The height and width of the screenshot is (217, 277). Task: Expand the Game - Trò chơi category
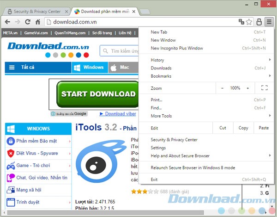[x=70, y=166]
